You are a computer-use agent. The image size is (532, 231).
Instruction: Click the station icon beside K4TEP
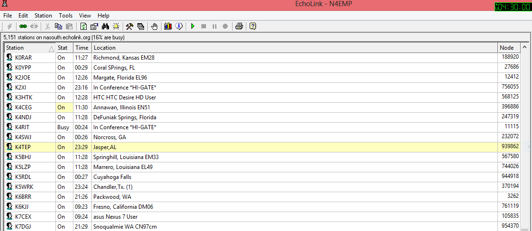pyautogui.click(x=9, y=147)
